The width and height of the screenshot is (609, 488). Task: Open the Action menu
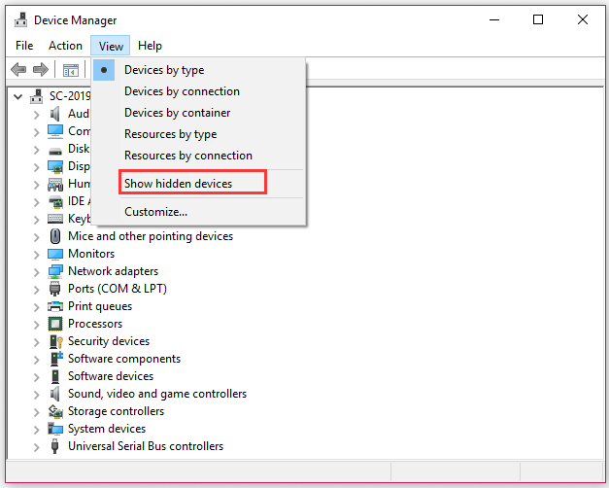[65, 46]
